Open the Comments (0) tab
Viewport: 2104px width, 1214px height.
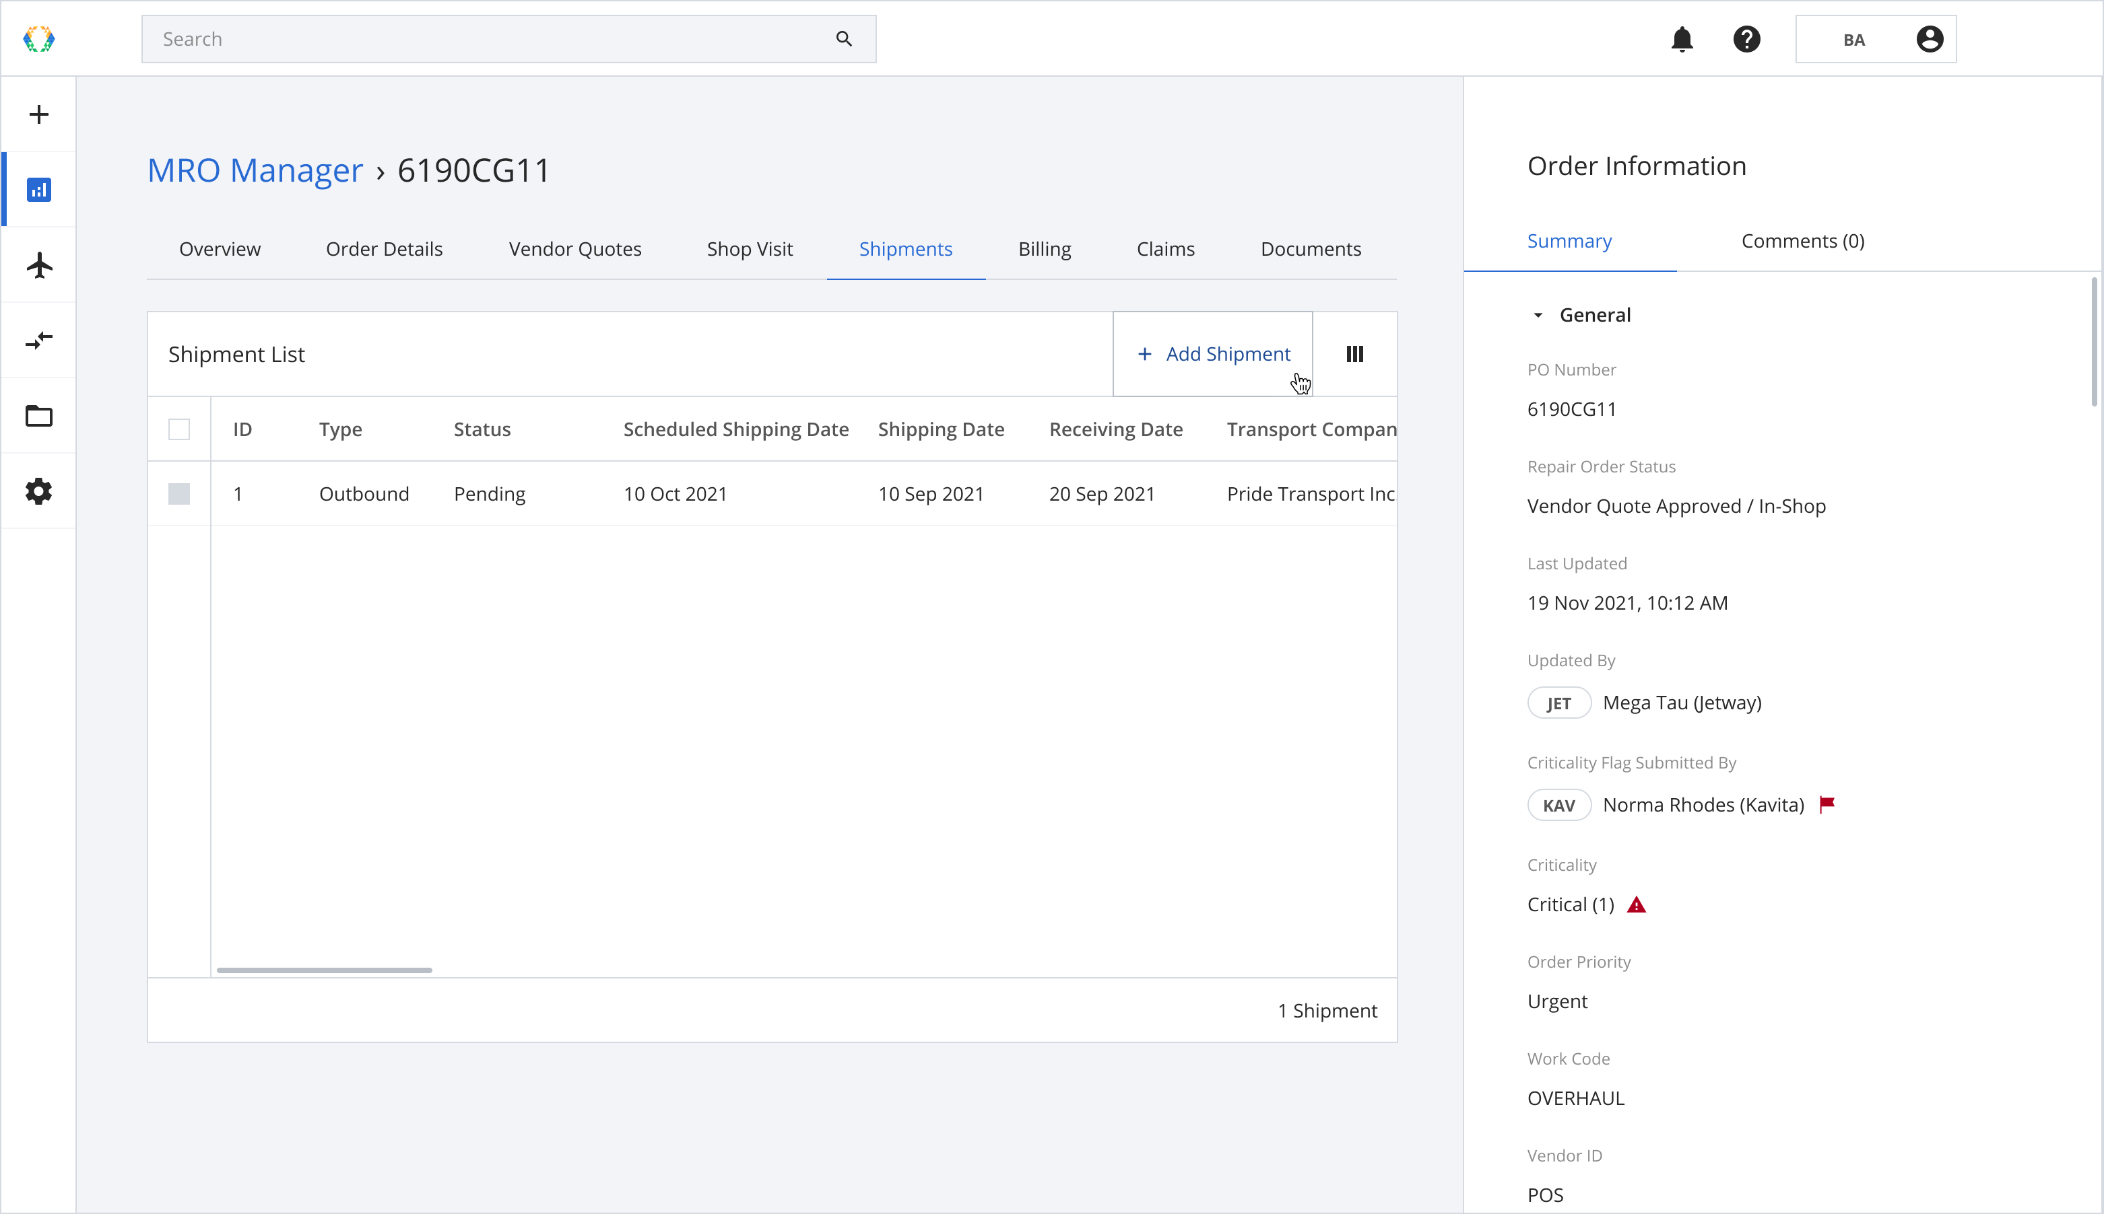pyautogui.click(x=1802, y=241)
